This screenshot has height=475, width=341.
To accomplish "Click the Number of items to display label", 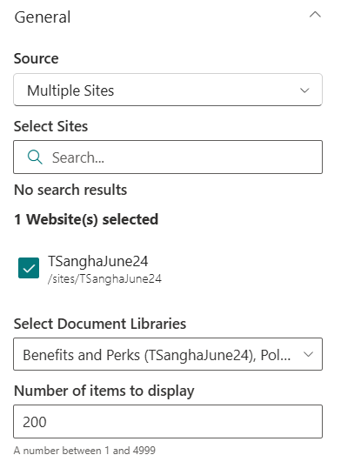I will coord(104,391).
